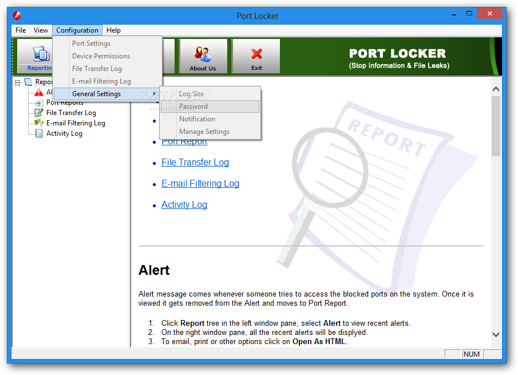Expand General Settings submenu arrow

click(x=155, y=94)
